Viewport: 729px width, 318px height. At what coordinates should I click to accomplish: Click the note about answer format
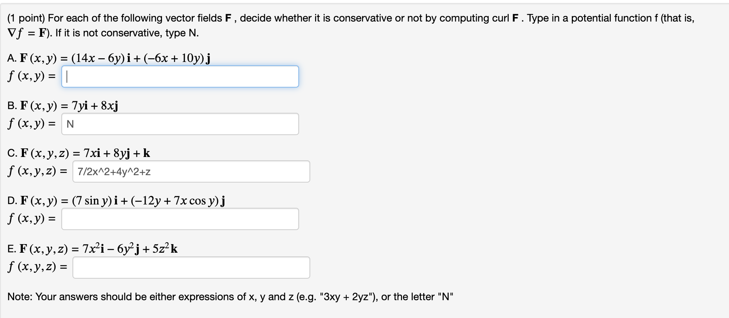[x=230, y=296]
